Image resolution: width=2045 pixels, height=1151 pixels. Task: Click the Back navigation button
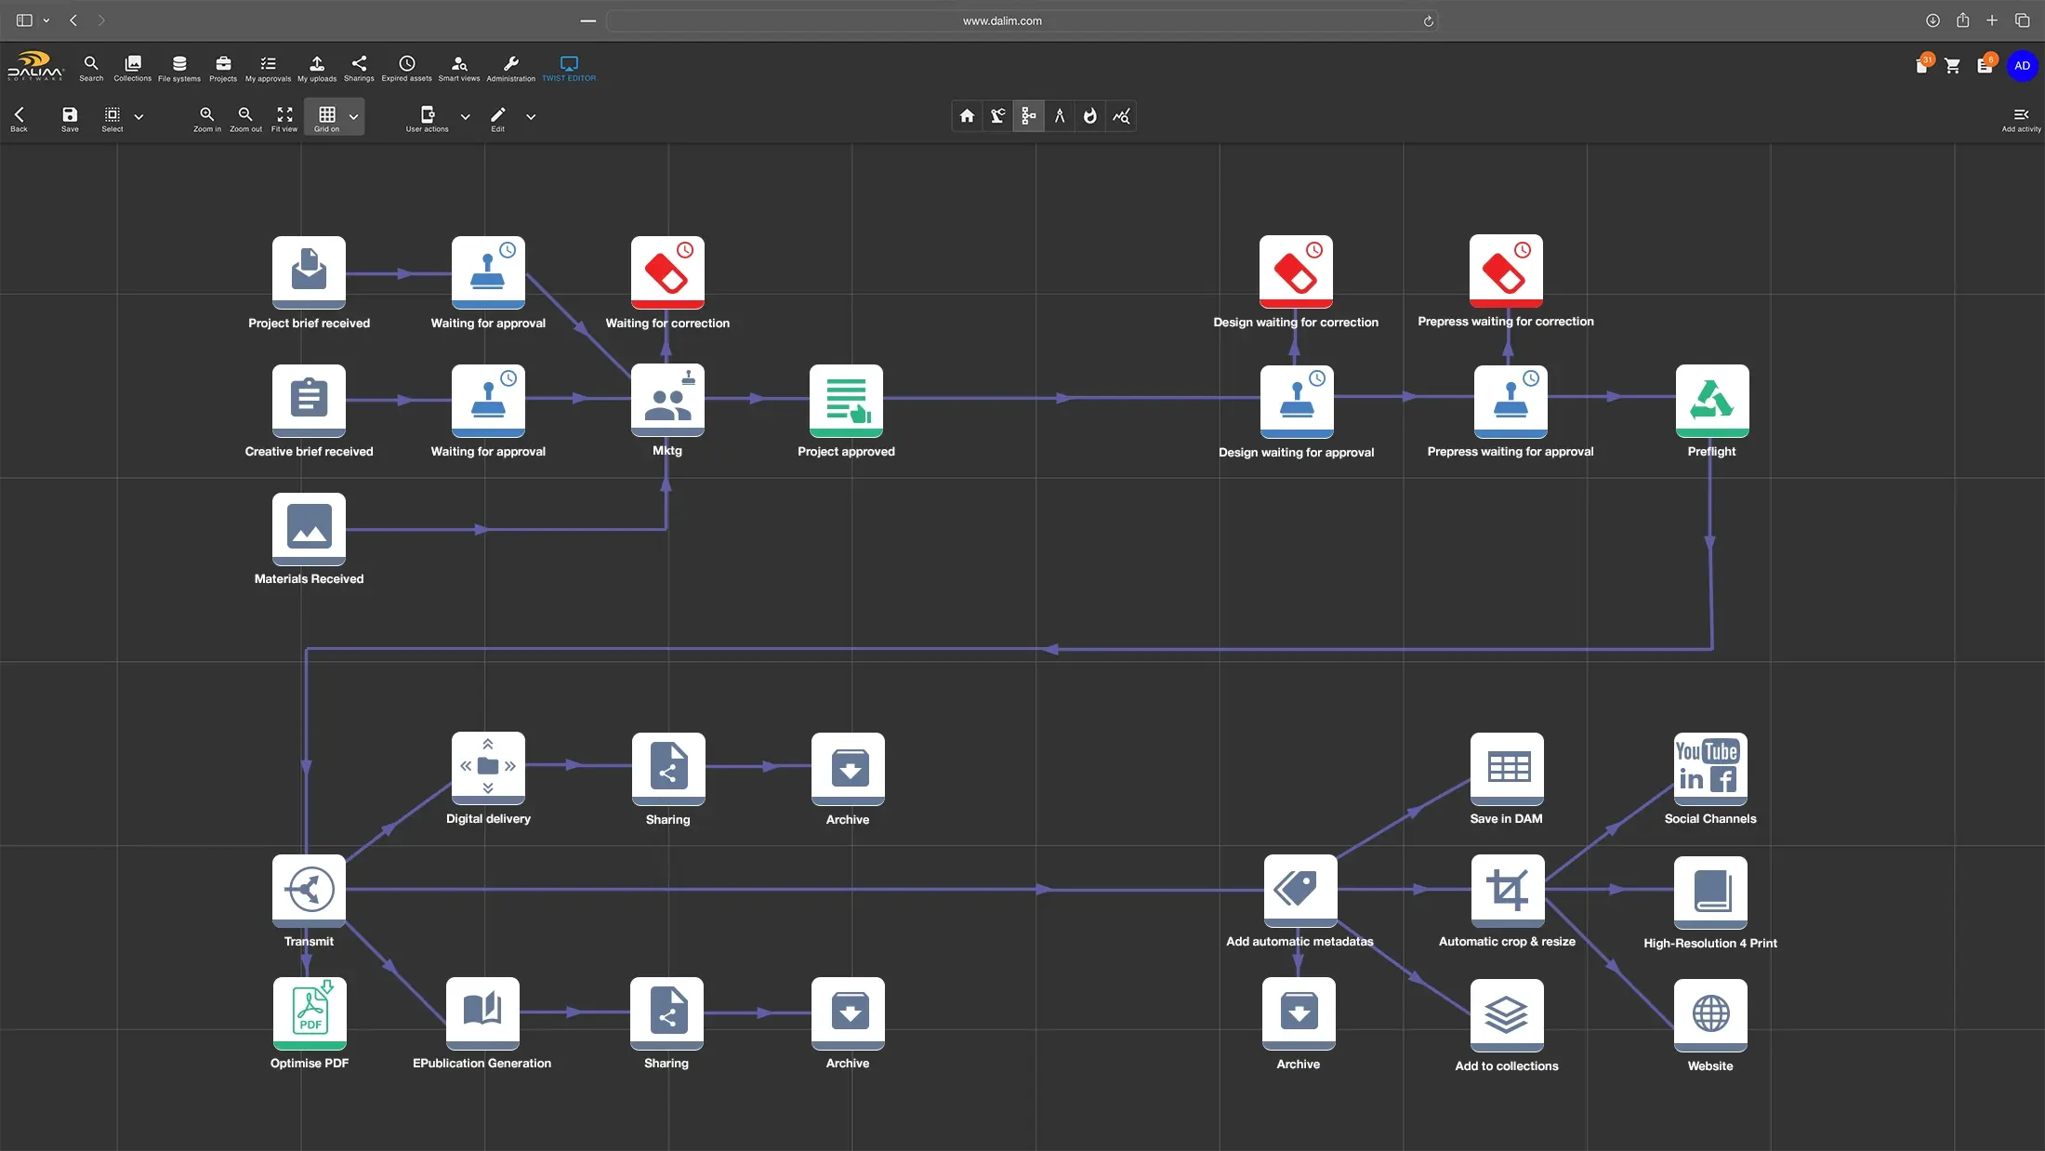pyautogui.click(x=20, y=119)
